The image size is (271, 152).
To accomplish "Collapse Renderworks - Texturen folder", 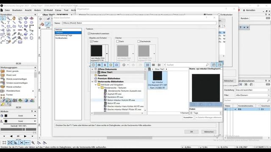I will 99,88.
